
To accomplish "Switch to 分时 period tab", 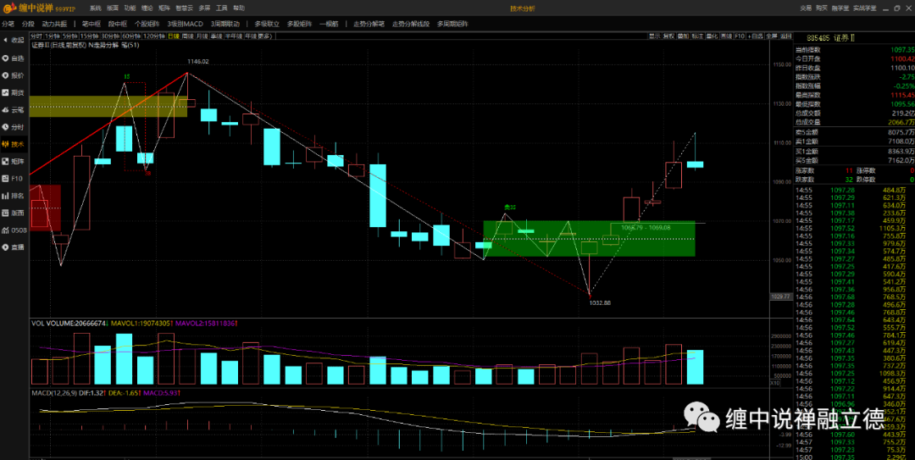I will point(36,36).
